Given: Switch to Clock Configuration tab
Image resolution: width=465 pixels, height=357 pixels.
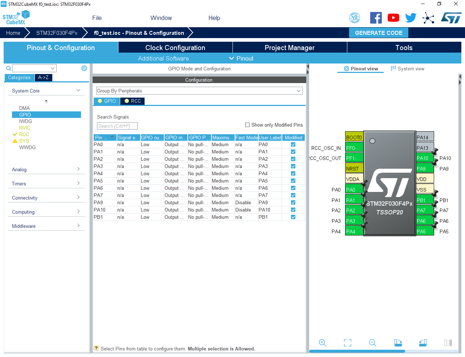Looking at the screenshot, I should pyautogui.click(x=175, y=48).
